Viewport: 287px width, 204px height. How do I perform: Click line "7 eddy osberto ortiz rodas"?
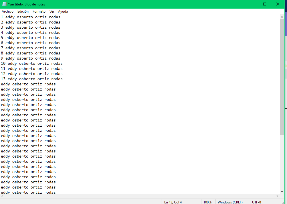click(31, 48)
